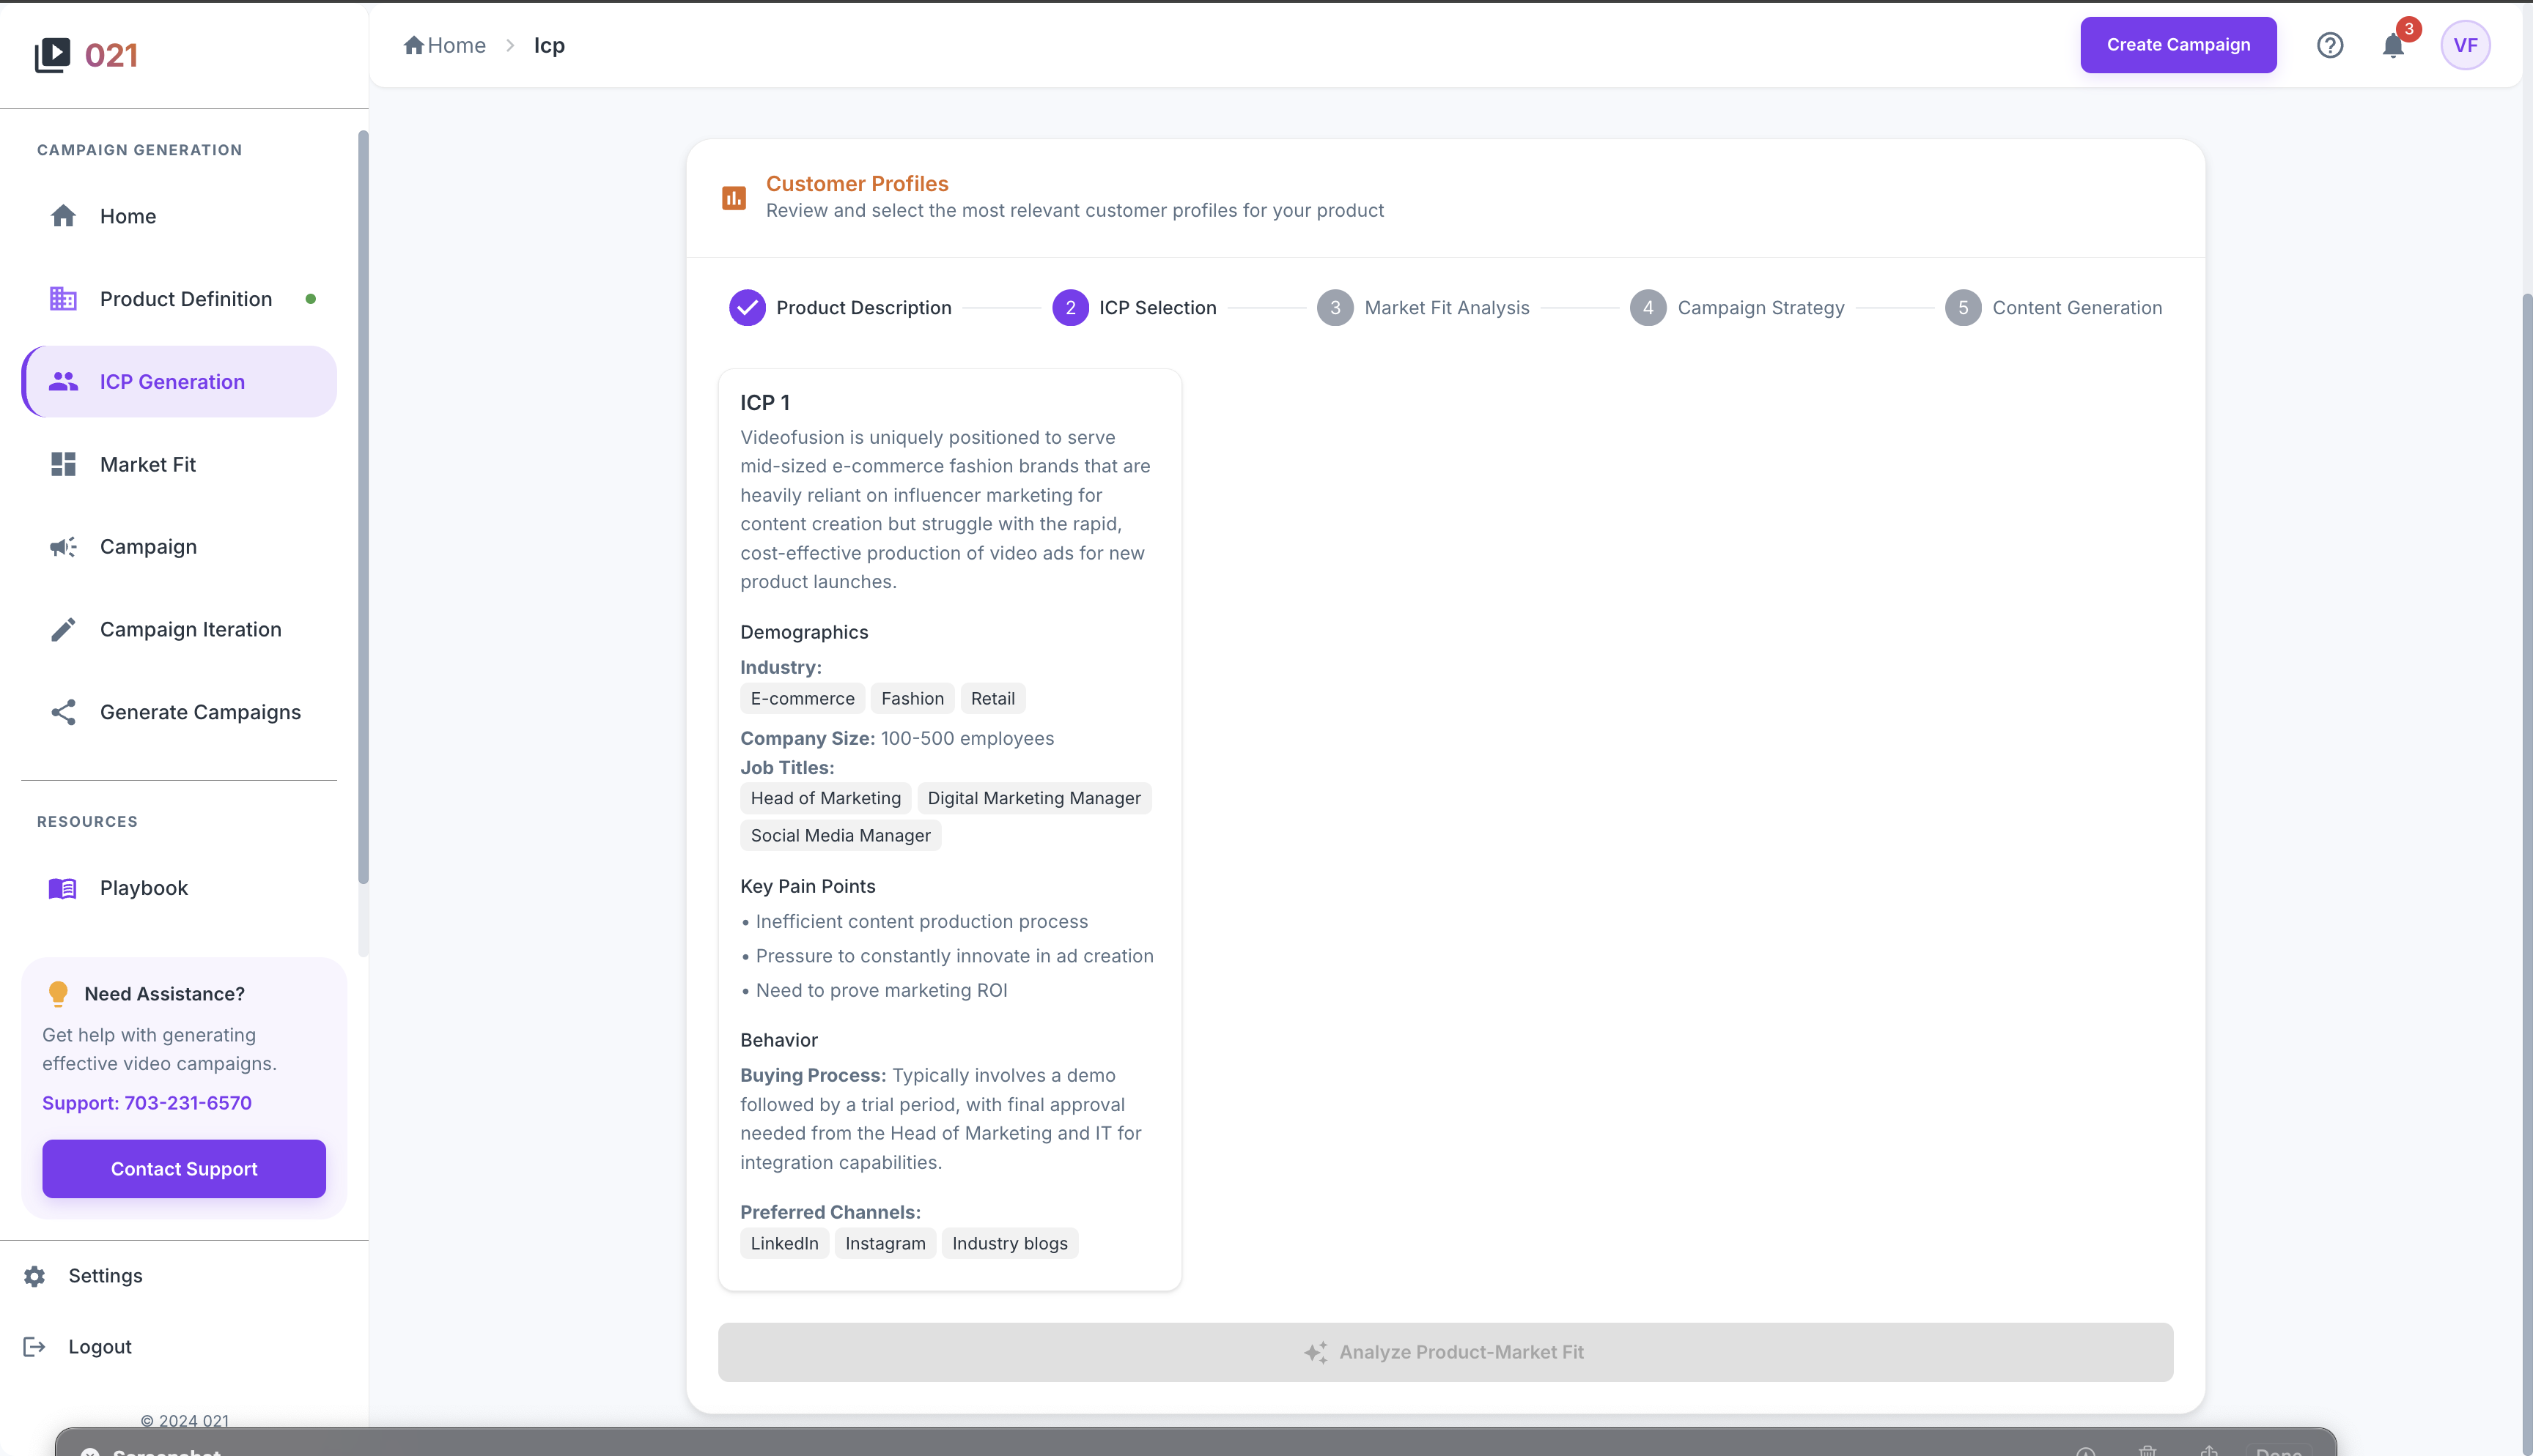Click the Market Fit dashboard icon
The width and height of the screenshot is (2533, 1456).
[x=63, y=464]
